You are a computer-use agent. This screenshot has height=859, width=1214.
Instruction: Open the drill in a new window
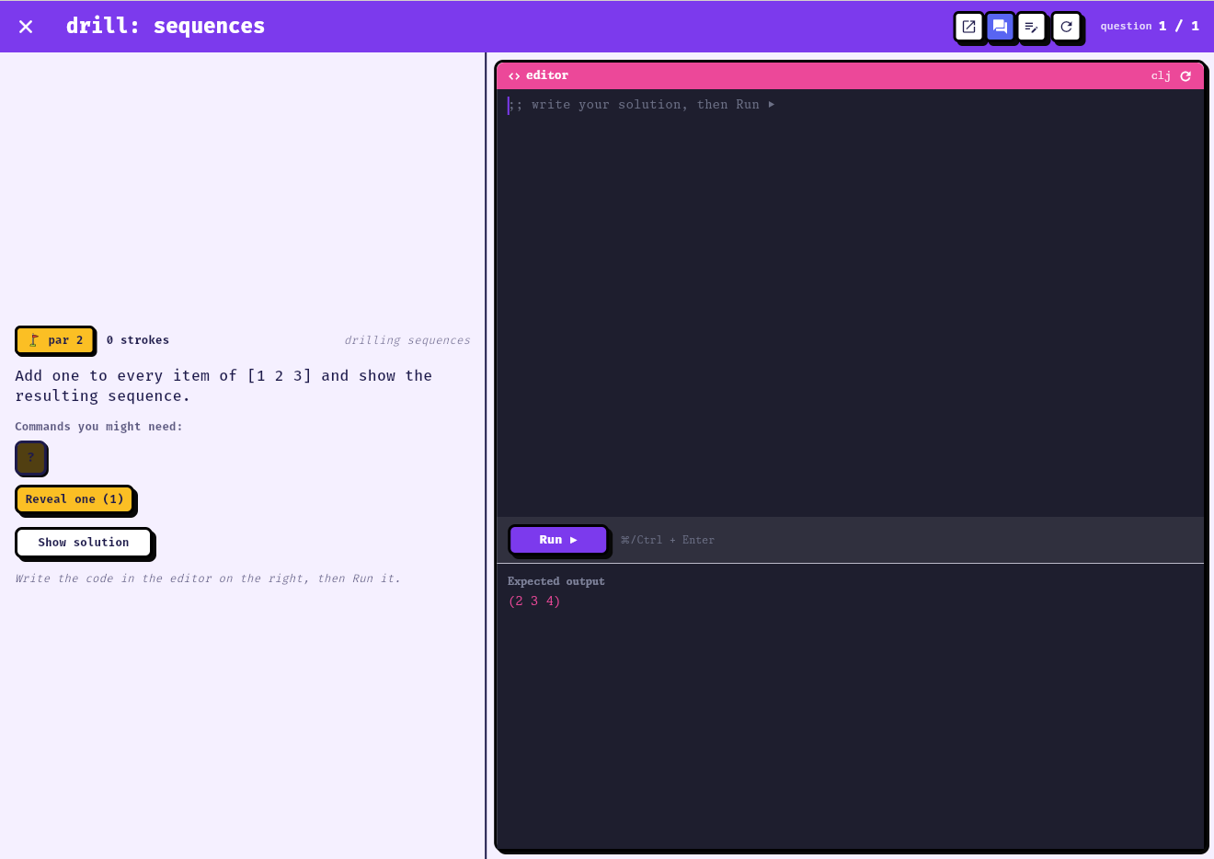click(968, 27)
